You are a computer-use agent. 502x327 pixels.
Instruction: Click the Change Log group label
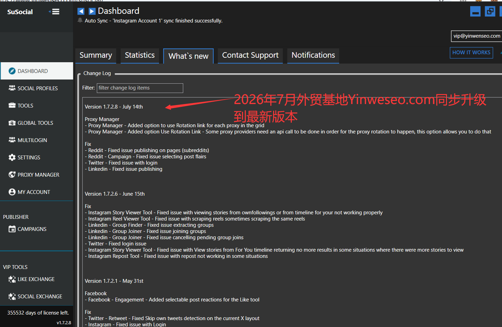(x=97, y=73)
